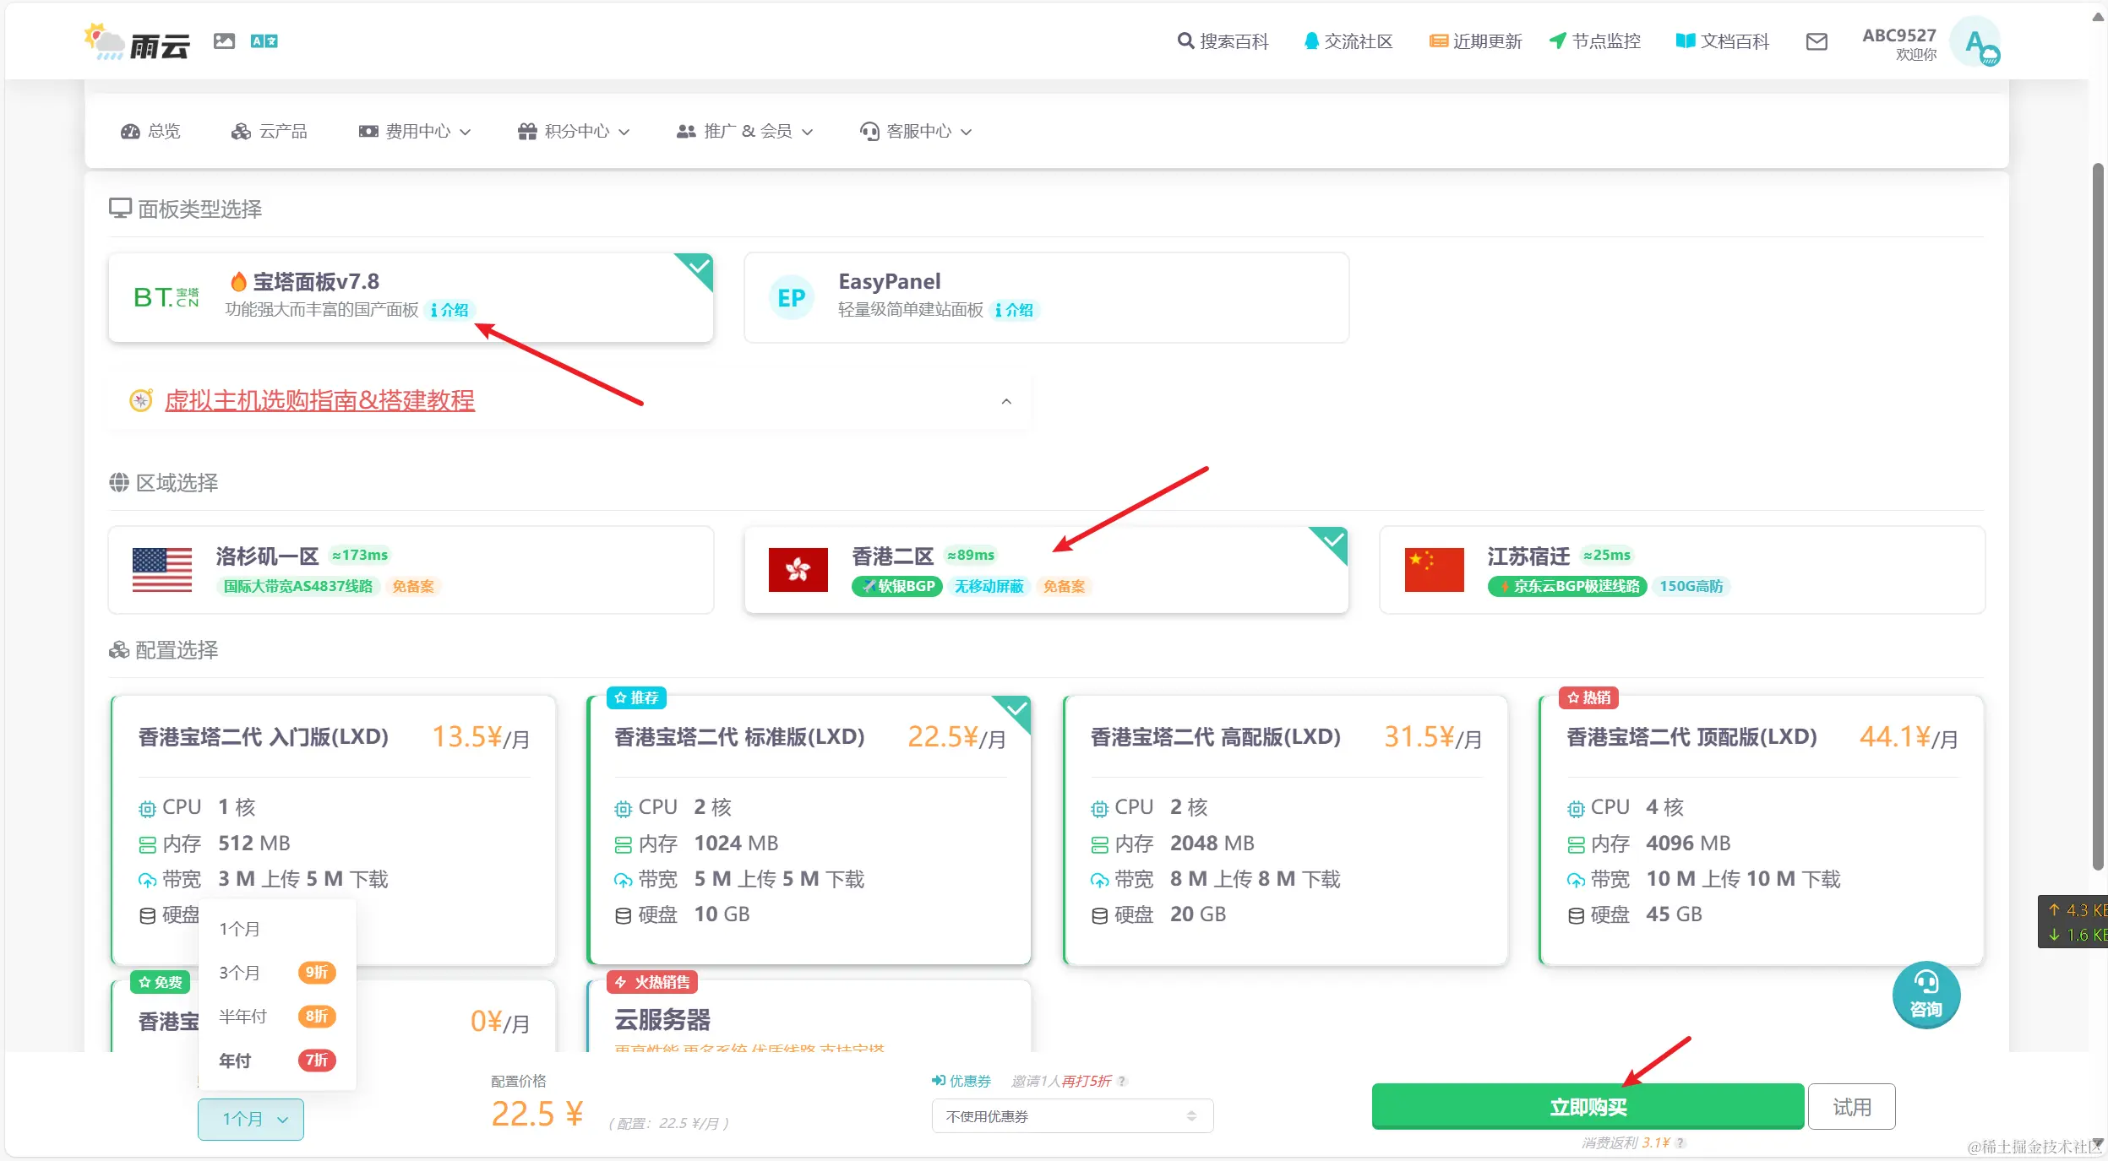The image size is (2108, 1161).
Task: Choose 1个月 in duration list
Action: click(277, 929)
